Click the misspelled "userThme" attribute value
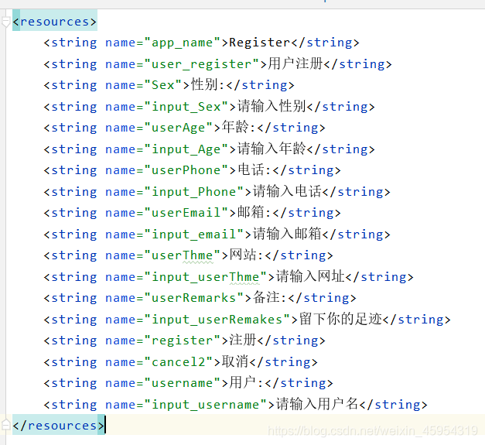Screen dimensions: 485x445 183,255
